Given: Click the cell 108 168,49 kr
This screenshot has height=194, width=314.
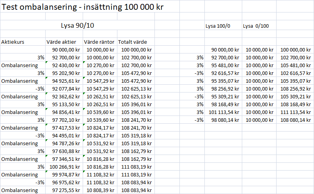Looking at the screenshot, I should point(296,104).
